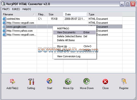Select the winhtml.htm row
Image resolution: width=137 pixels, height=100 pixels.
62,19
